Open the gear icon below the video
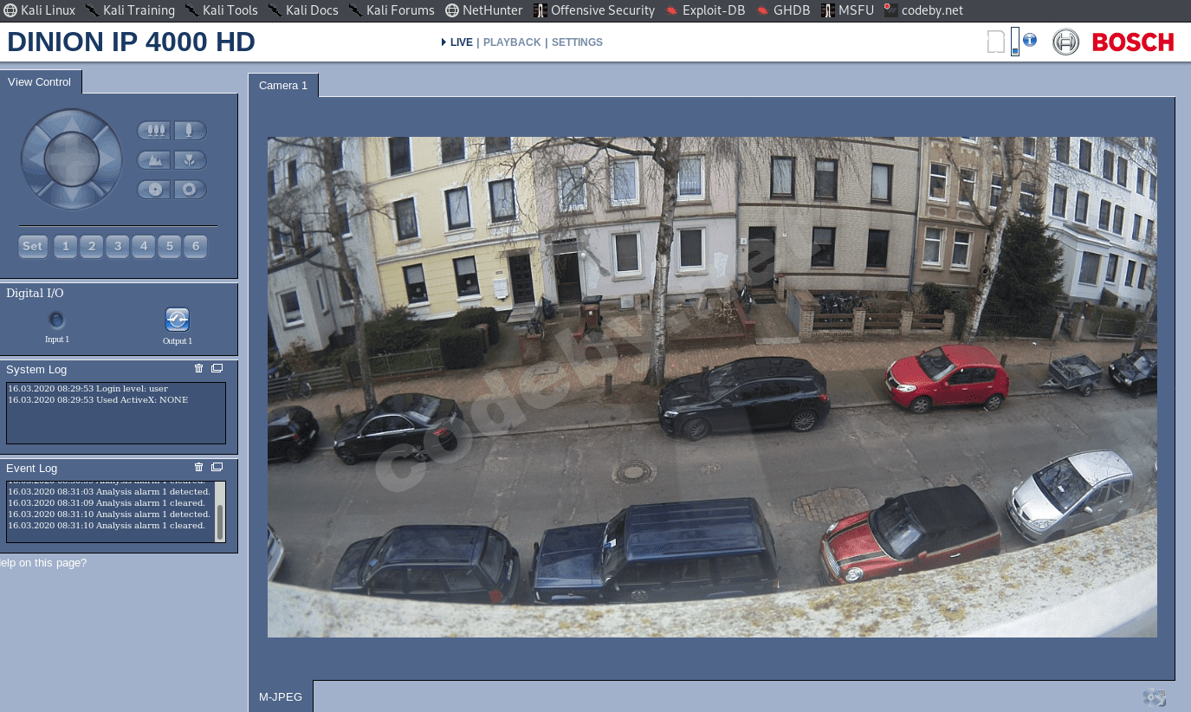Viewport: 1191px width, 712px height. [1154, 697]
